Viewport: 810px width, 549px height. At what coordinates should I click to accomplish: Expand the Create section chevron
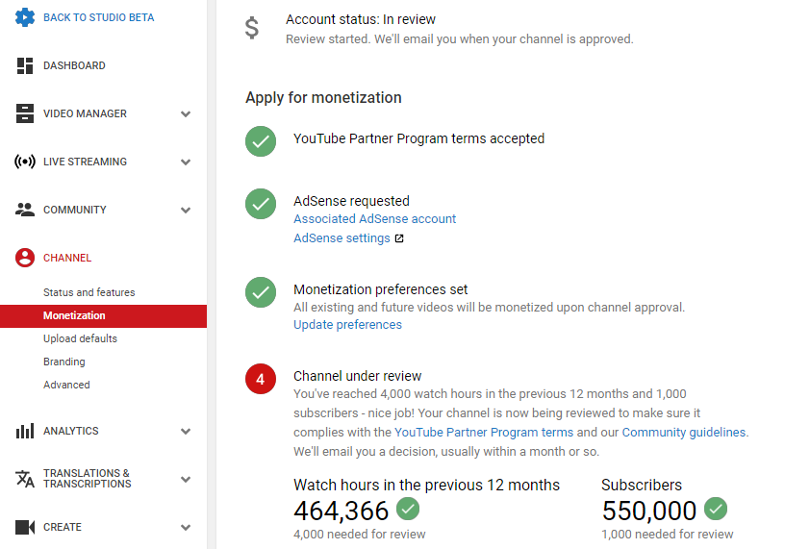tap(186, 527)
